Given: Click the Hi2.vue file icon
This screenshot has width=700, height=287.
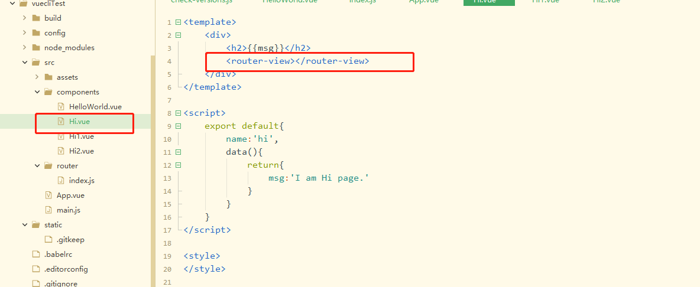Looking at the screenshot, I should pos(61,151).
